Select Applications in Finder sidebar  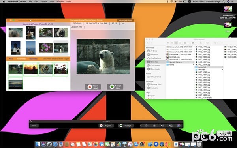[x=156, y=58]
